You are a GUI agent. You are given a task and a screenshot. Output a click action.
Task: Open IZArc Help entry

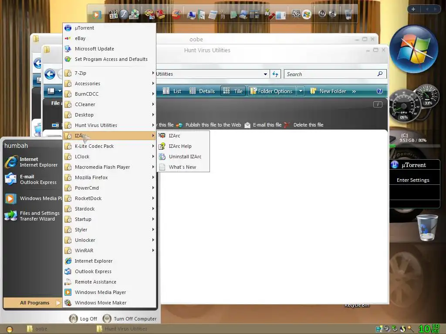coord(183,146)
